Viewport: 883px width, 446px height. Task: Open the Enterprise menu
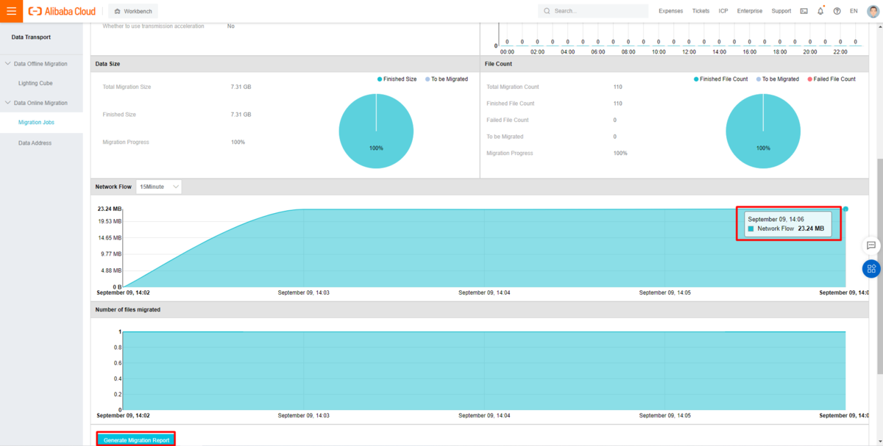click(x=750, y=11)
